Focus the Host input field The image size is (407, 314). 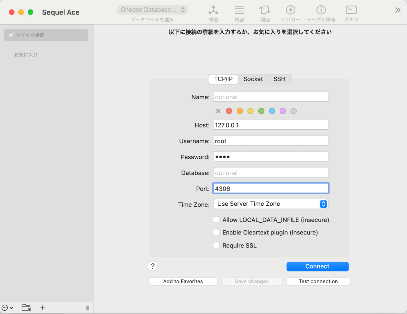[x=271, y=125]
